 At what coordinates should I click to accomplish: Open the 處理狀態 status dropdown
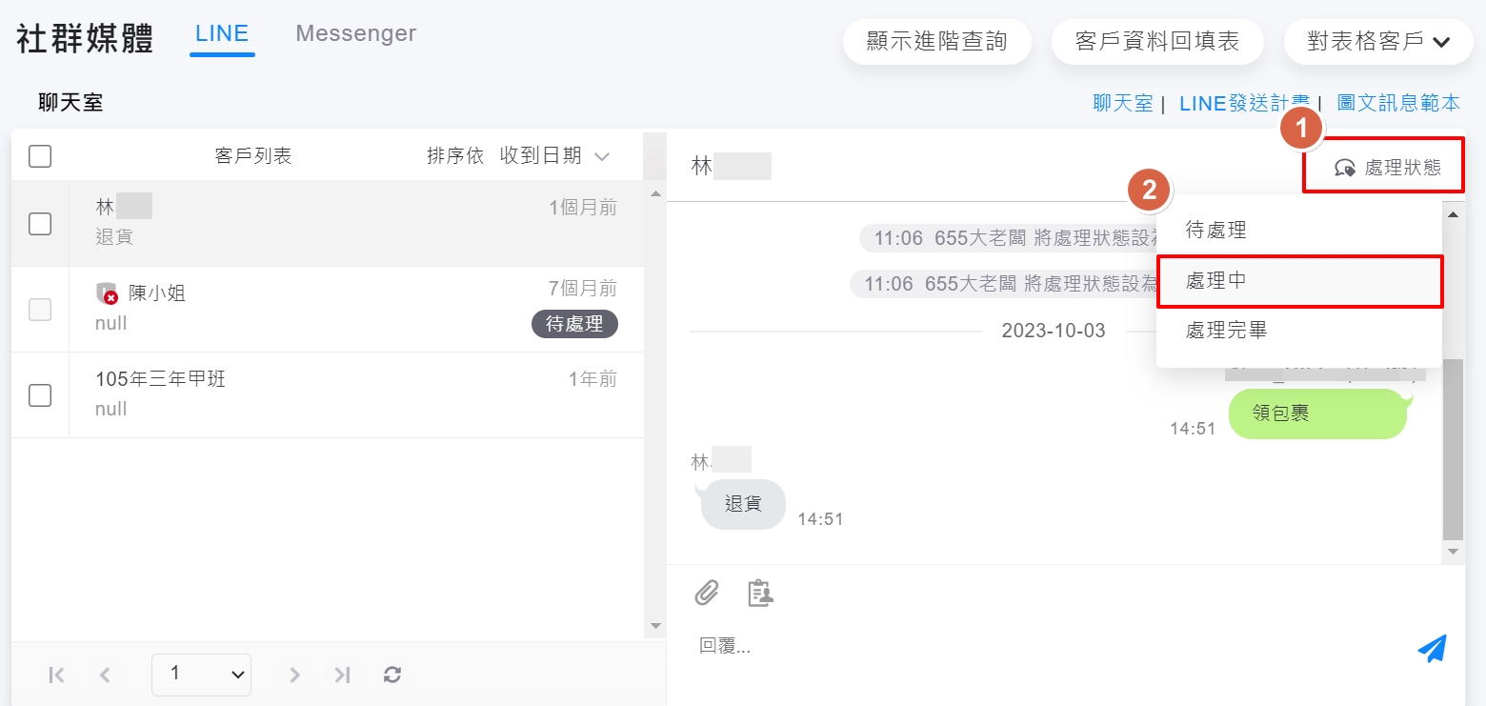point(1387,168)
